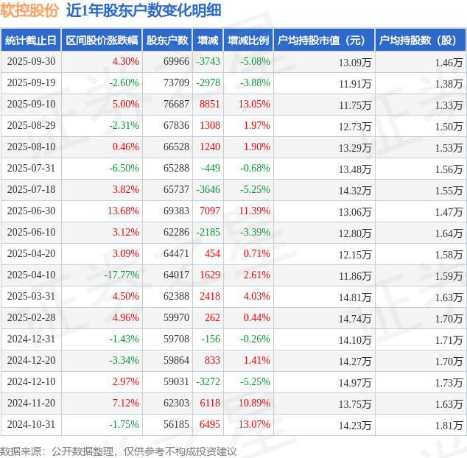Click the 2024-10-31 date cell

[31, 425]
